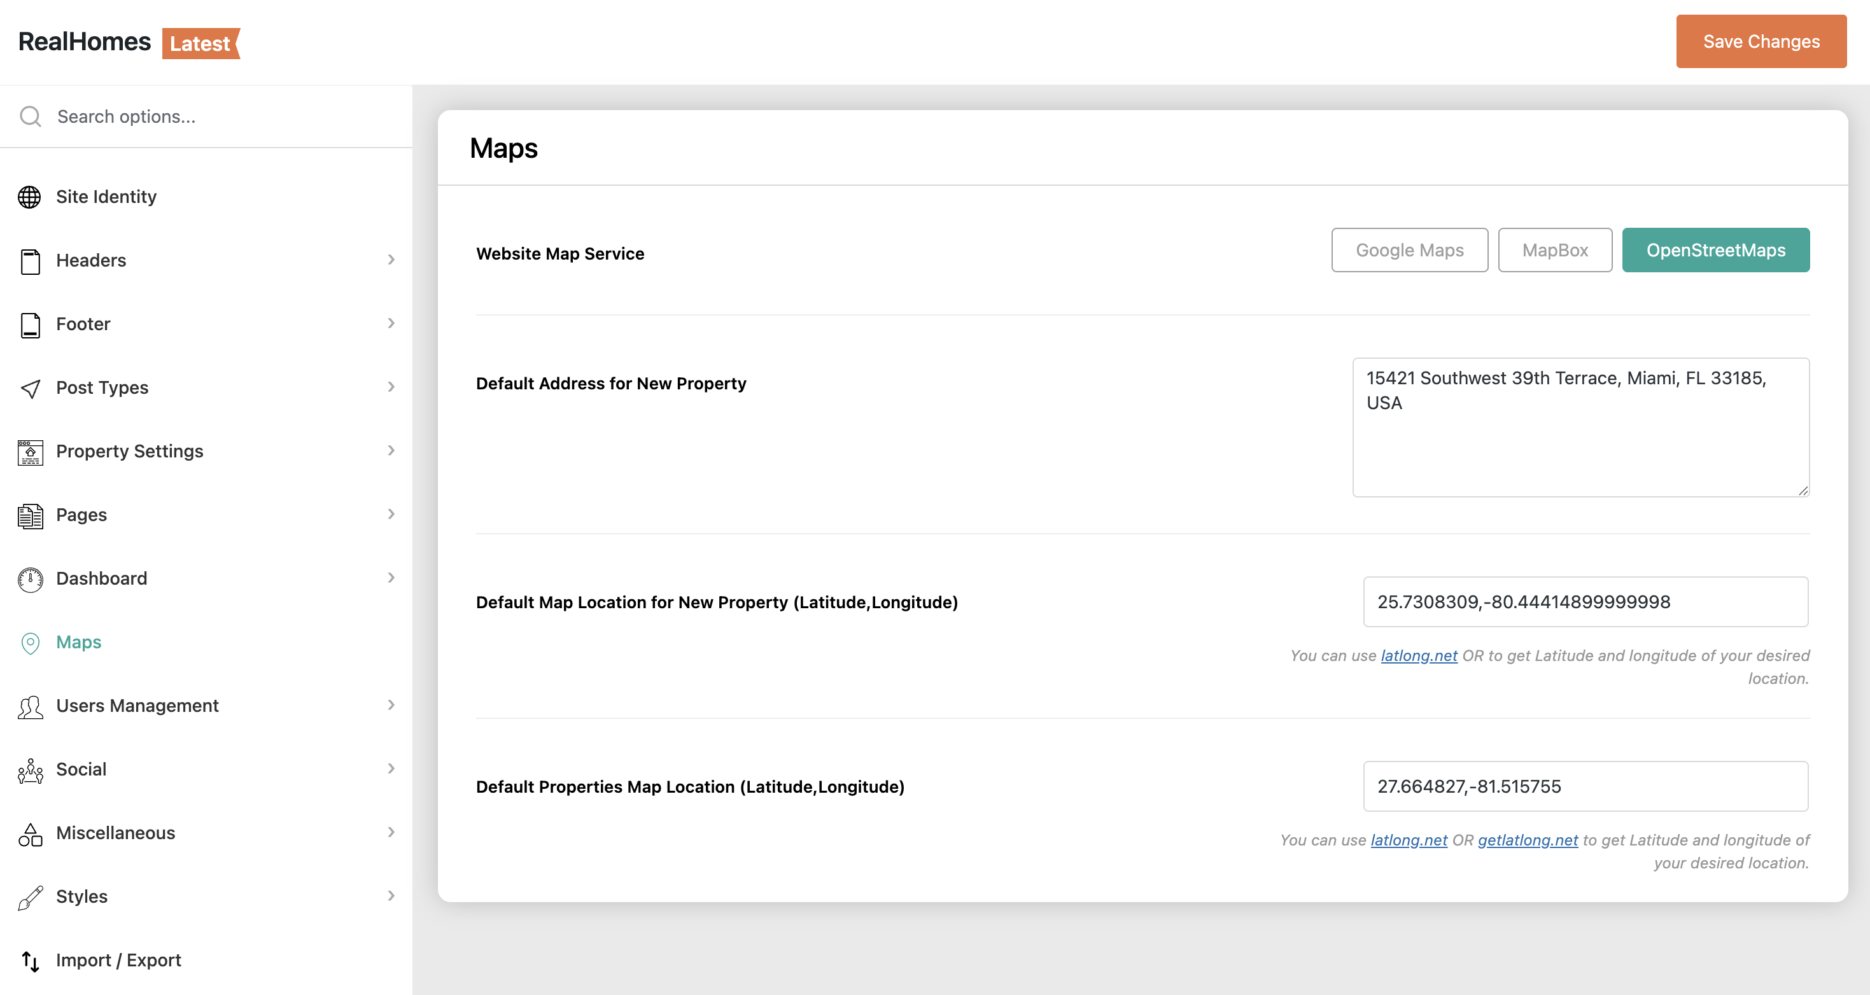Click the Users Management people icon
The width and height of the screenshot is (1870, 995).
[30, 706]
